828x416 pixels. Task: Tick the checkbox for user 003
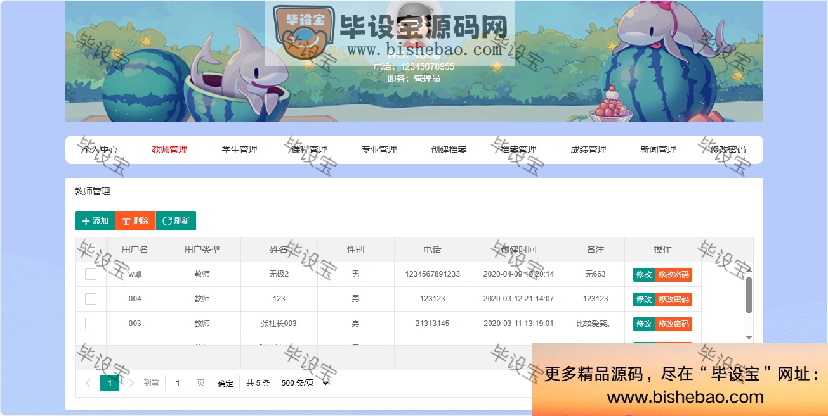[91, 324]
